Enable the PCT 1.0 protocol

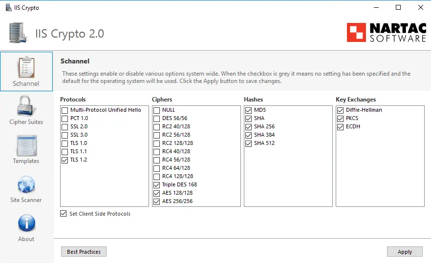(65, 119)
